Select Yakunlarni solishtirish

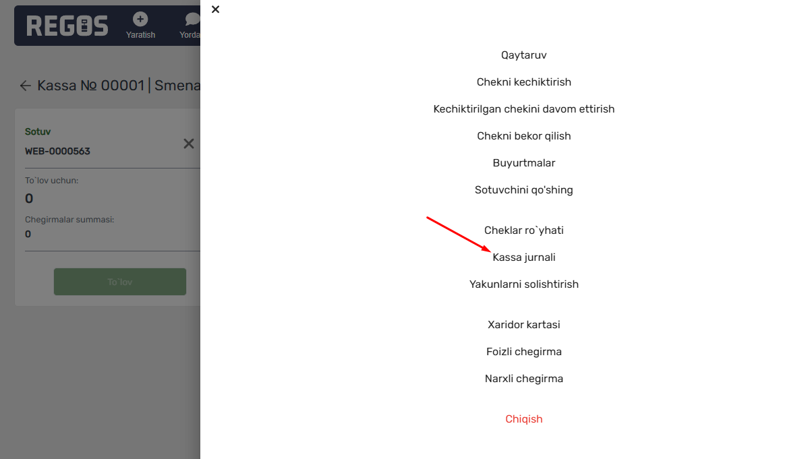[523, 284]
